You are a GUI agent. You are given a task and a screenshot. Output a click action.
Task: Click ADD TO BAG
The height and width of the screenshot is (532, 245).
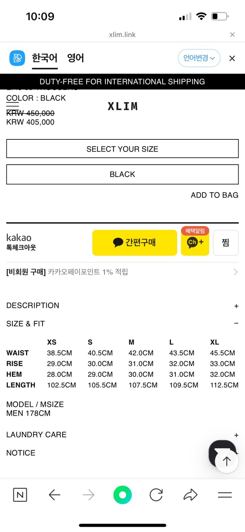click(215, 195)
